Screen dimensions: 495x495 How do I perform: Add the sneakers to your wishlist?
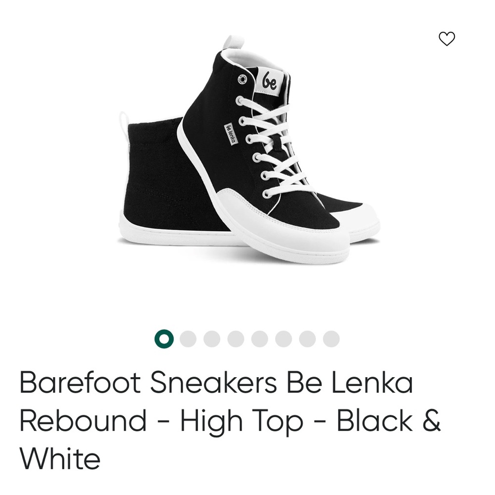click(x=447, y=38)
